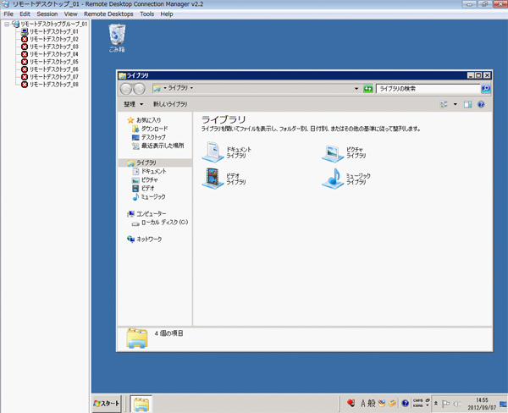Select the ビデオ ライブラリ icon
The width and height of the screenshot is (508, 413).
click(x=224, y=179)
